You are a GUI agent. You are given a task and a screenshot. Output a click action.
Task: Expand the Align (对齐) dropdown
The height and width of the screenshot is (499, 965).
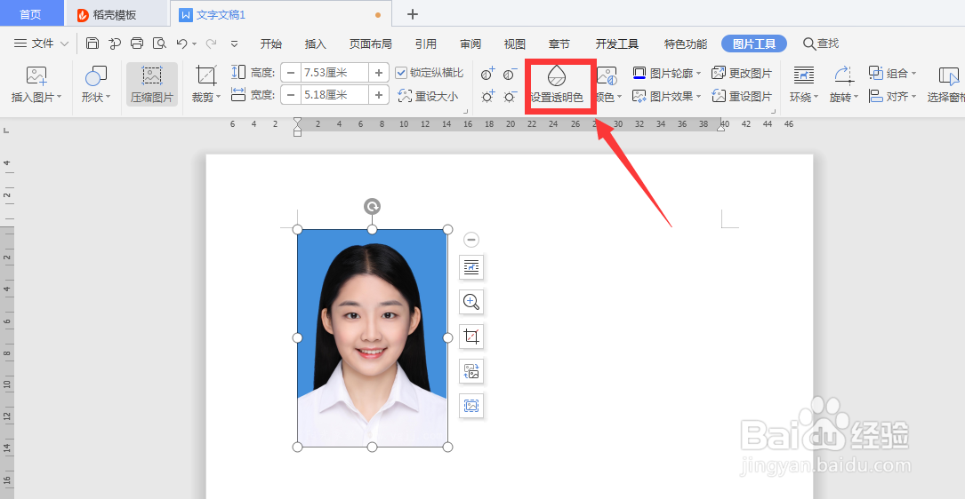[913, 97]
